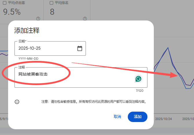Click the YYYY-MM-DD format hint

pos(28,59)
